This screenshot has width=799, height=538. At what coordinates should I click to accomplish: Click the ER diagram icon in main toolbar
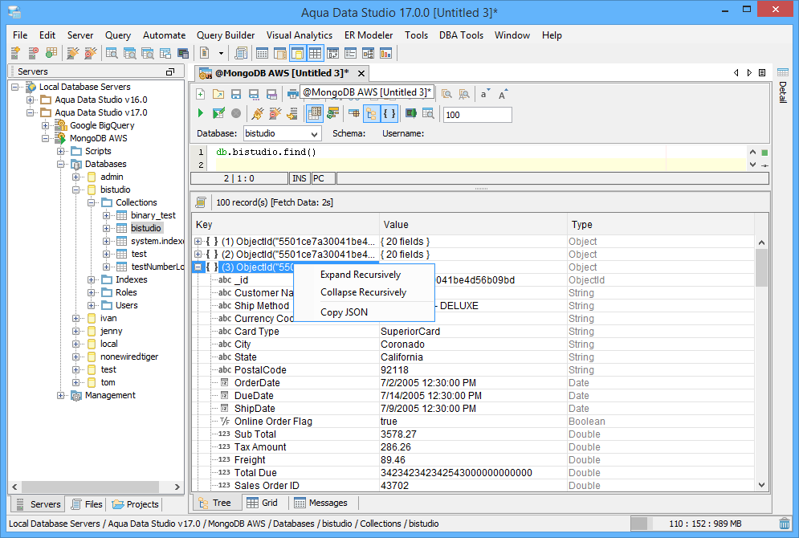tap(368, 53)
